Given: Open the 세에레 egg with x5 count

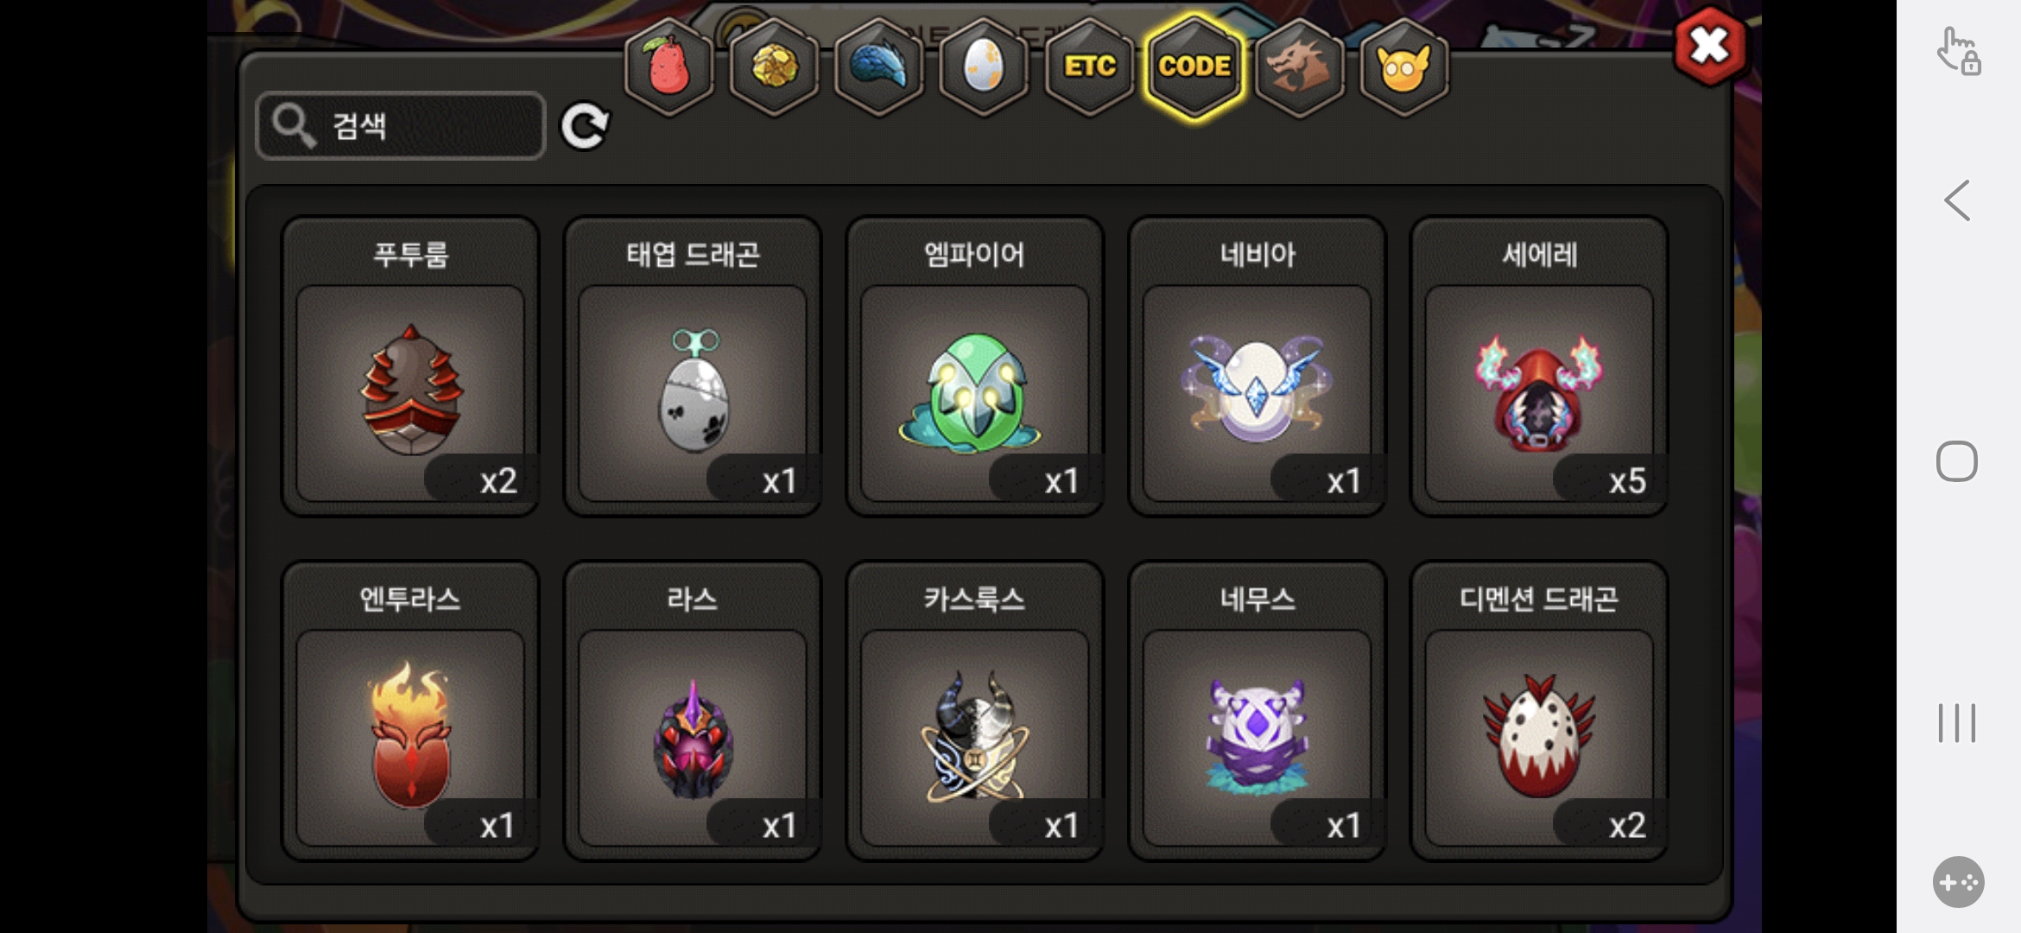Looking at the screenshot, I should click(1539, 366).
